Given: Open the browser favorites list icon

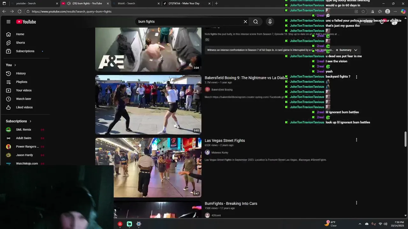Looking at the screenshot, I should 380,11.
